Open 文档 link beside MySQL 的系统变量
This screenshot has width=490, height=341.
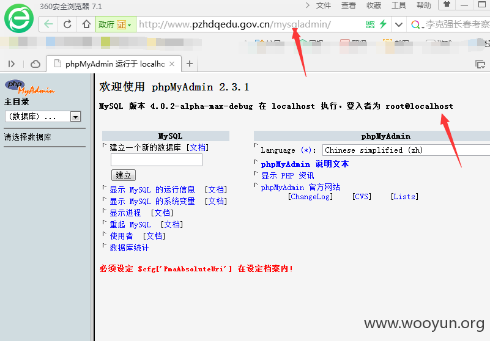[216, 201]
